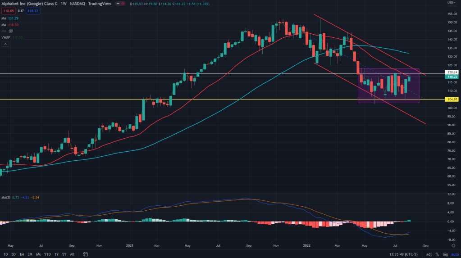Screen dimensions: 461x258
Task: Select the MACD indicator label
Action: coord(6,197)
